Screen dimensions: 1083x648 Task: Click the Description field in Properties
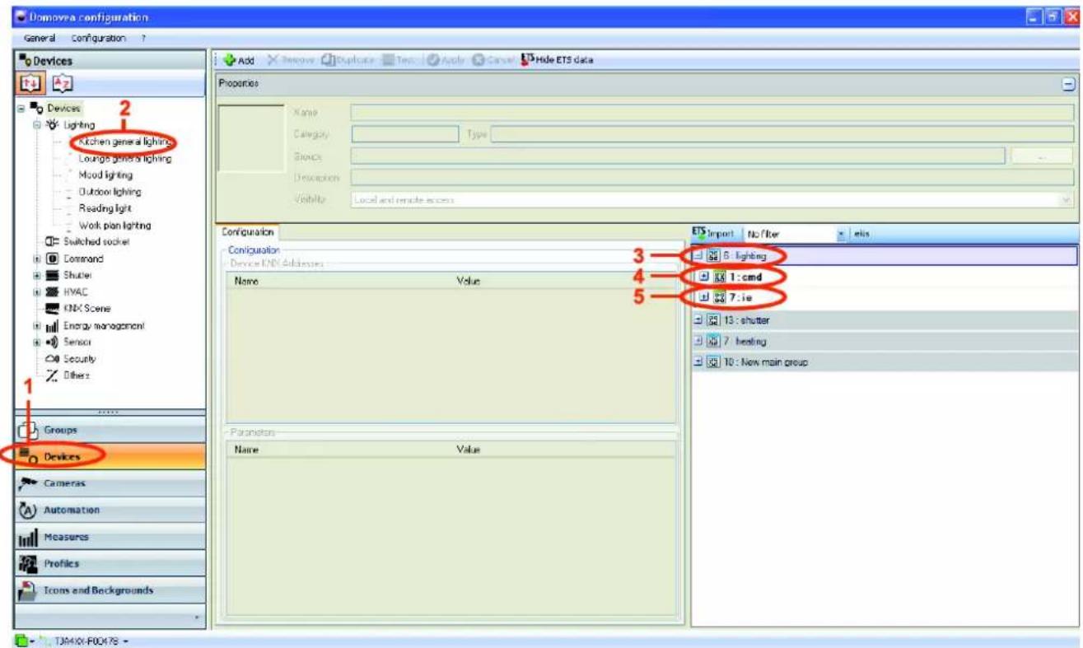point(712,178)
